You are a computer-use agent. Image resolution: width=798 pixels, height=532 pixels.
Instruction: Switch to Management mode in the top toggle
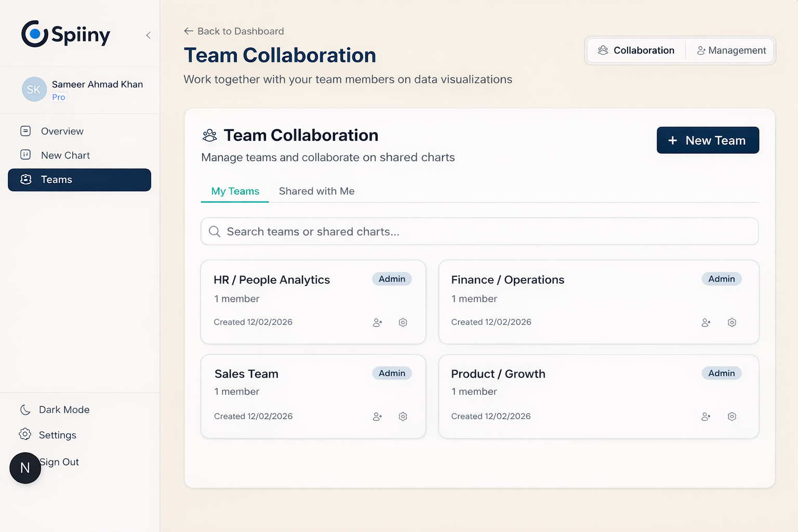[731, 50]
